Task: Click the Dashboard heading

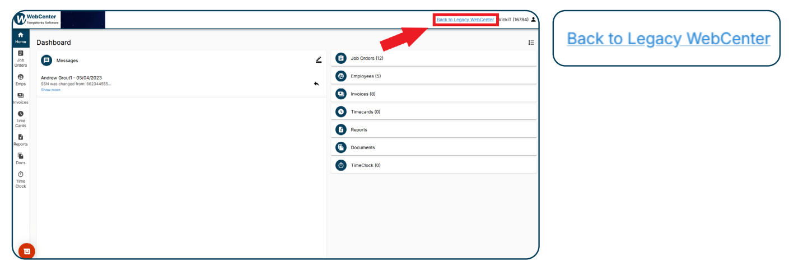Action: 54,43
